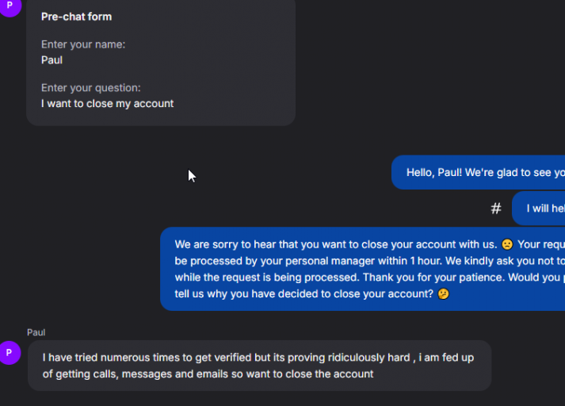Click the "Enter your name:" label
Viewport: 565px width, 406px height.
pos(83,44)
